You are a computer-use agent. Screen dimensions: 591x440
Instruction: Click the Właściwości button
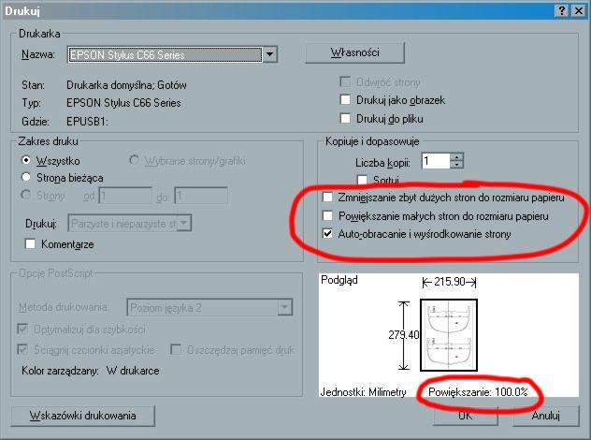tap(354, 52)
